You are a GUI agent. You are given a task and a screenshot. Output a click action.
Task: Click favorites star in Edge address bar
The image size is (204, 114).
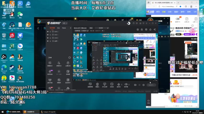click(180, 7)
